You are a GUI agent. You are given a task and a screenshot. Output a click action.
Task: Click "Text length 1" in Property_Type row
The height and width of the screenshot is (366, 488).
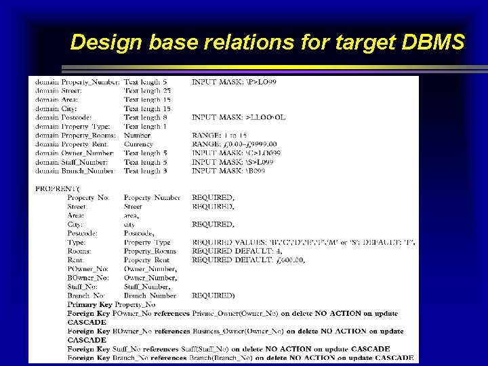point(145,127)
